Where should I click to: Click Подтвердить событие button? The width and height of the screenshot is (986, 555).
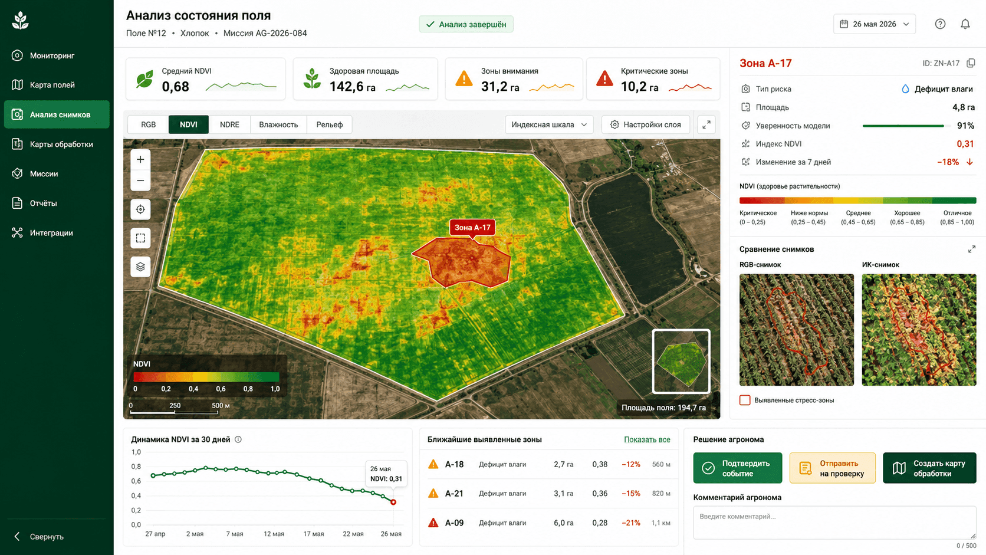[738, 468]
